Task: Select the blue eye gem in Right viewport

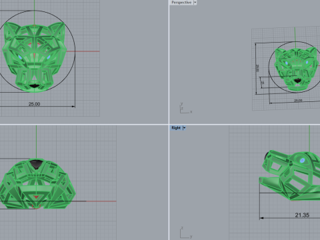Action: pyautogui.click(x=302, y=160)
